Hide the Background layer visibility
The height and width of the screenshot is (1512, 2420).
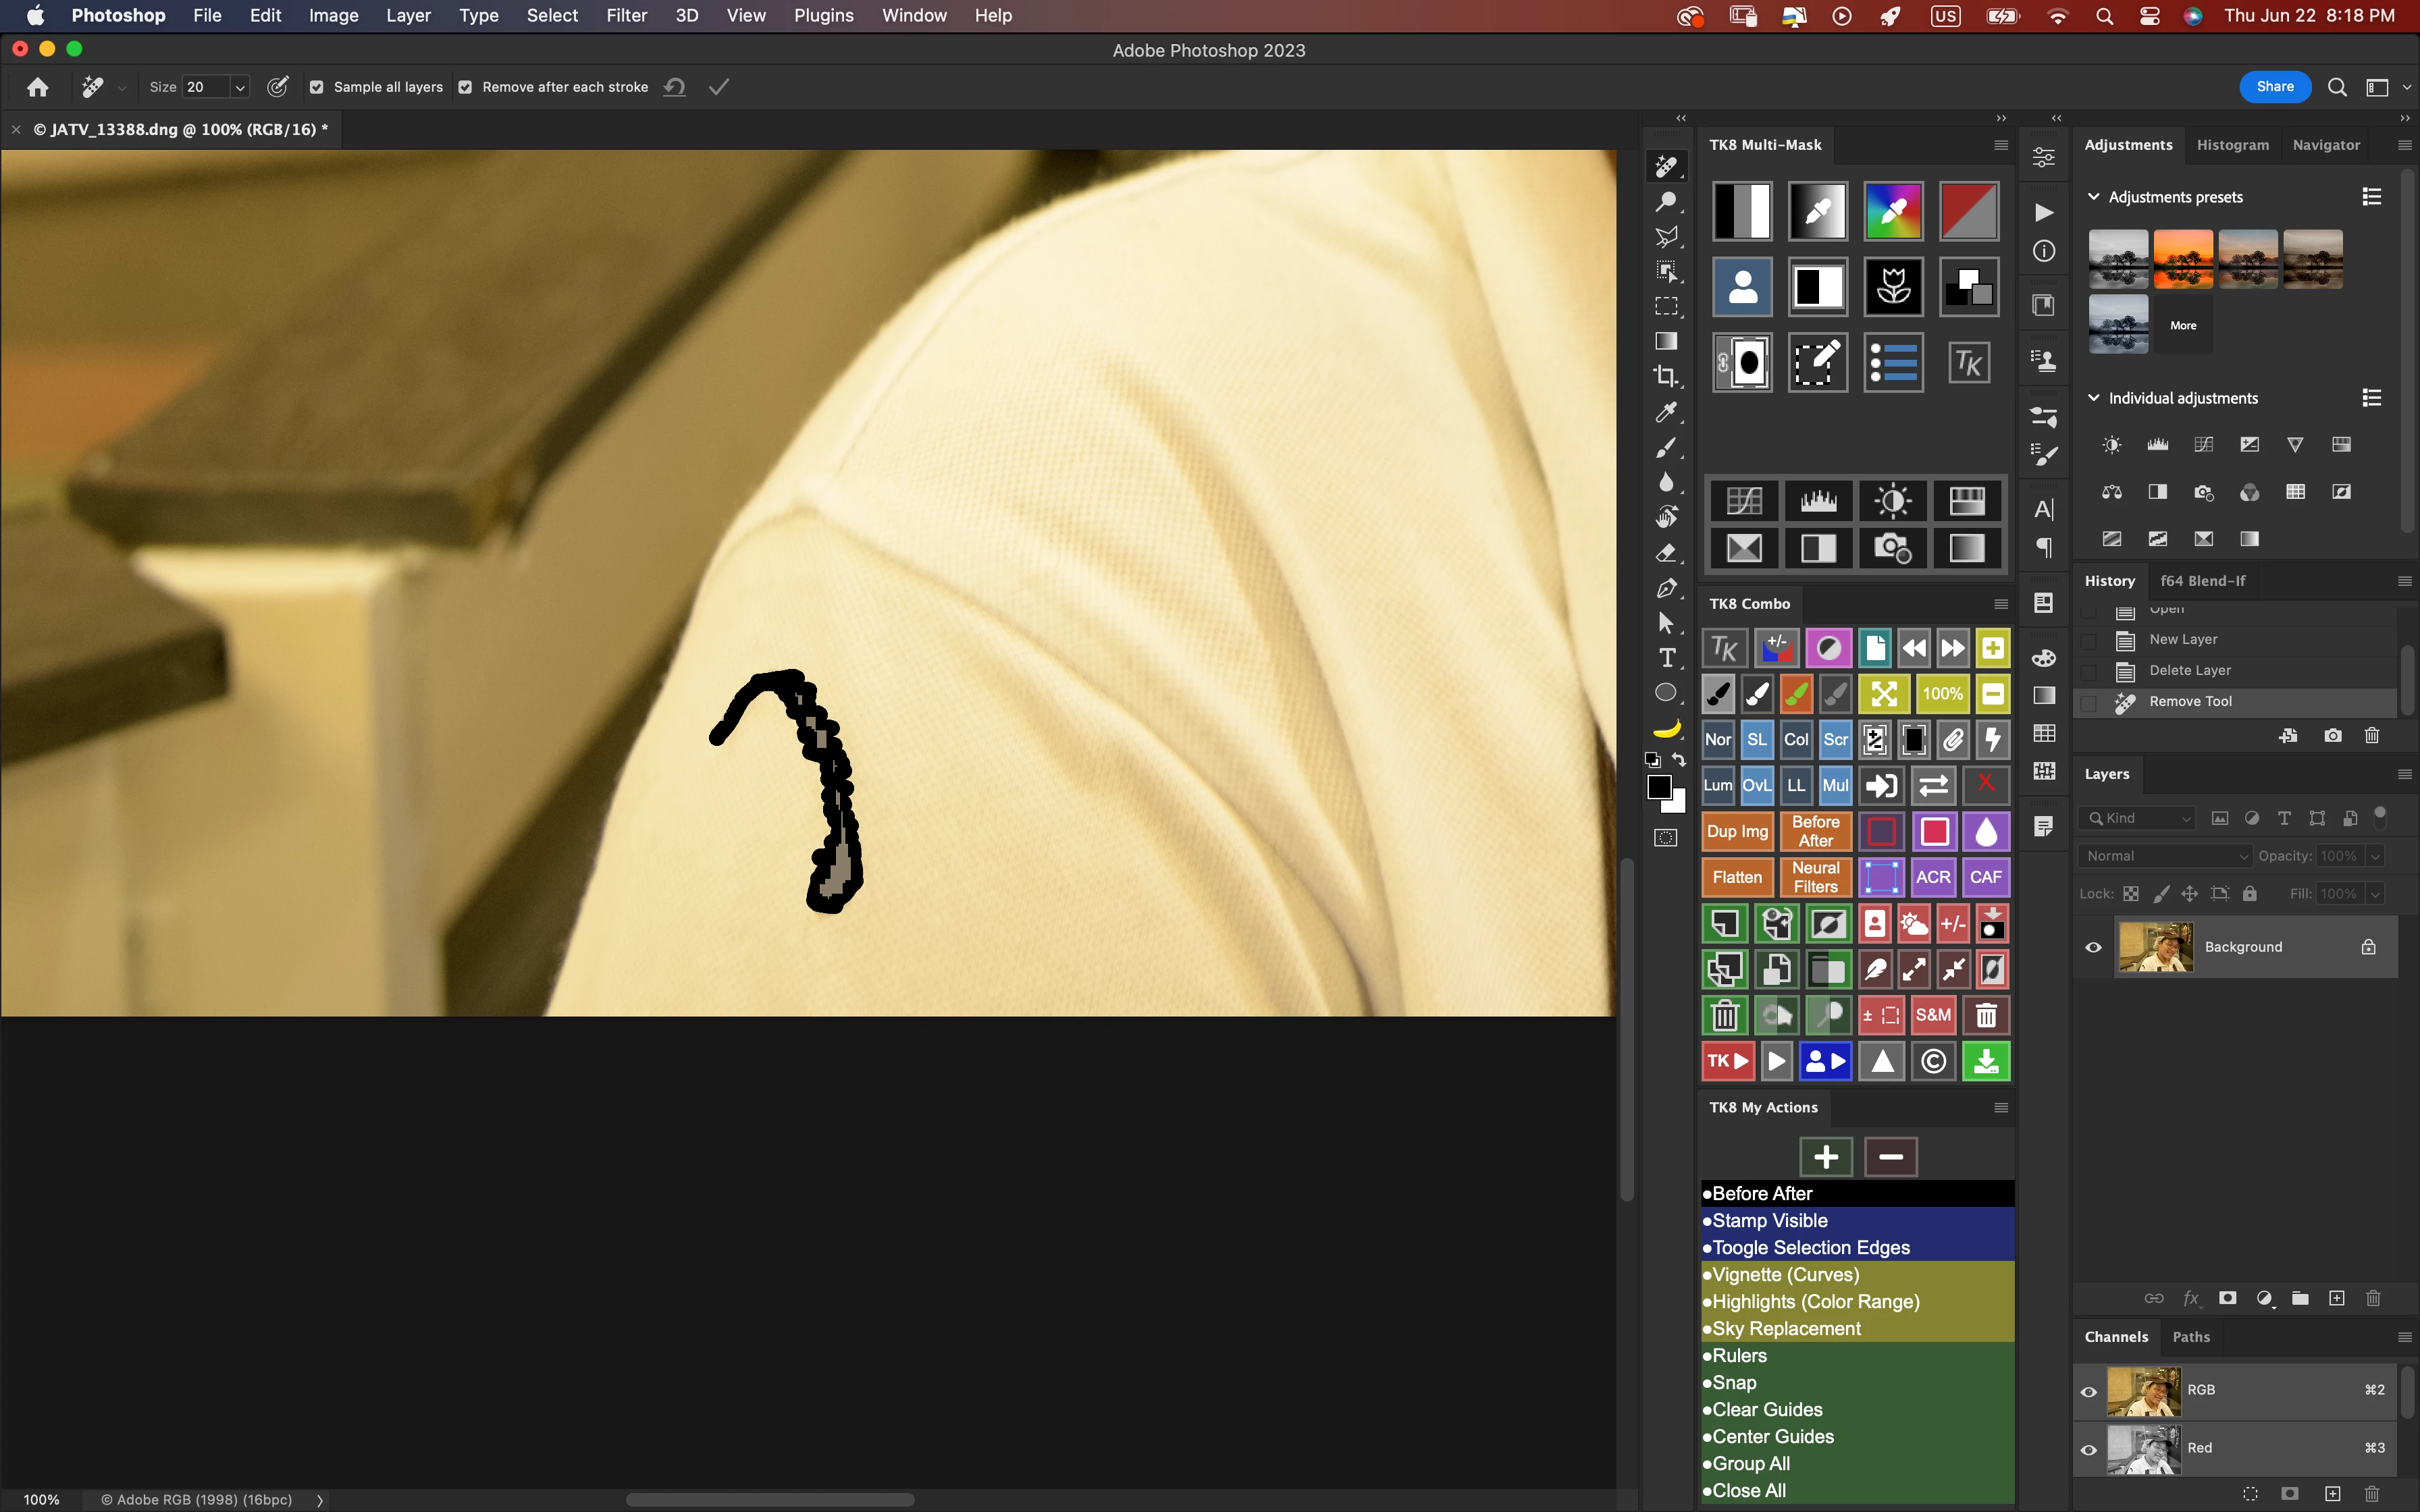click(2093, 947)
